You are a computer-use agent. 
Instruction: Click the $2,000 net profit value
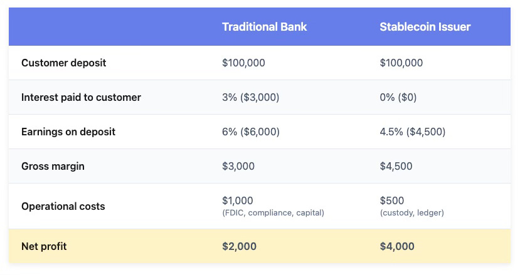point(239,246)
